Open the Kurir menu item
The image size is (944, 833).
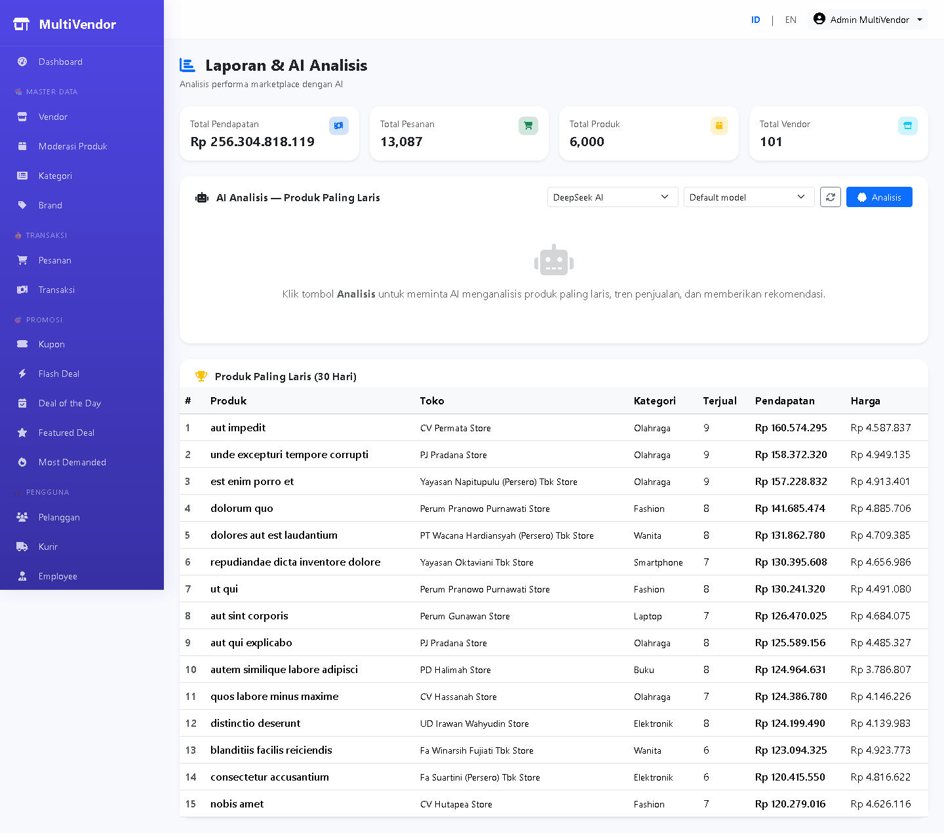coord(82,547)
